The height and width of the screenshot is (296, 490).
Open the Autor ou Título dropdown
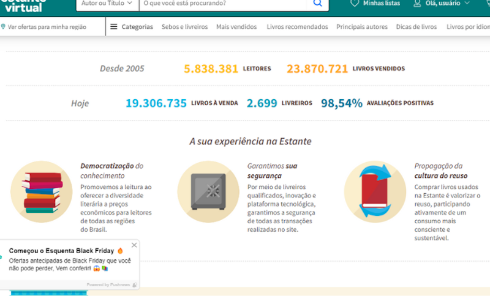coord(107,5)
